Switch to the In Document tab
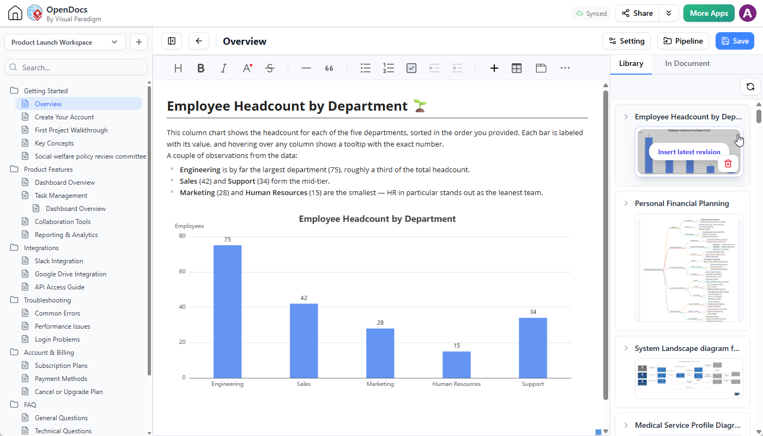 click(687, 63)
